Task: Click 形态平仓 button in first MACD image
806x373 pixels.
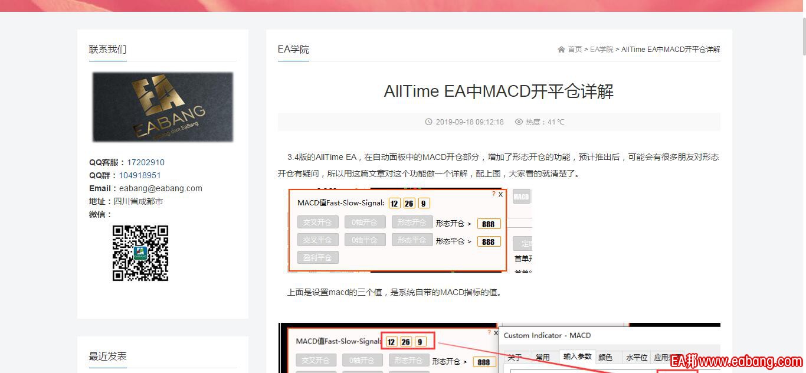Action: click(x=412, y=240)
